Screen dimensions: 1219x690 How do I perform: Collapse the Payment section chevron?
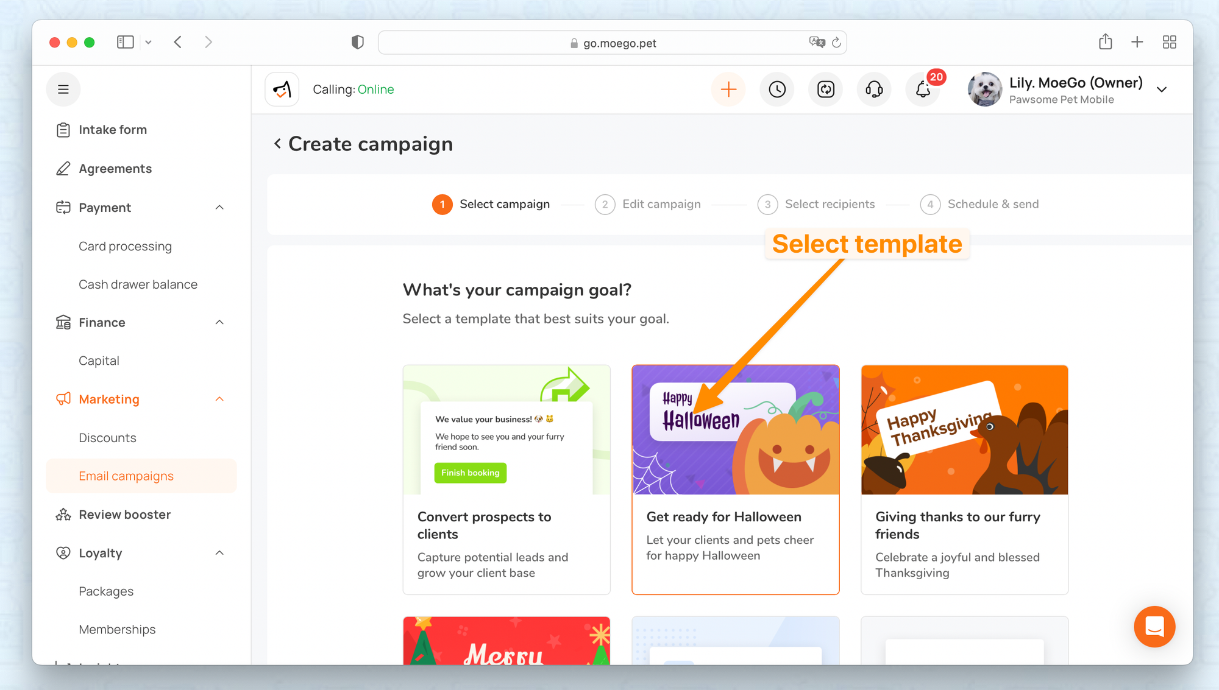(219, 208)
